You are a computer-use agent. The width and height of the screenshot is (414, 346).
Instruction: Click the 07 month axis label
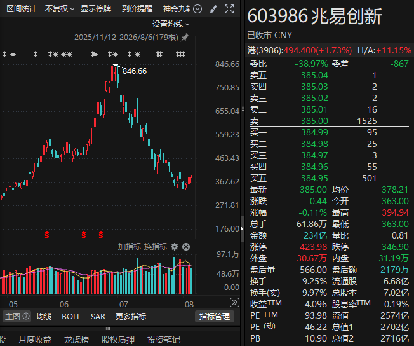tap(124, 304)
